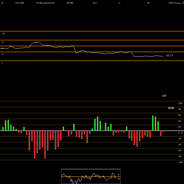Screen dimensions: 184x184
Task: Click the '0 0' label on the MR axis
Action: (x=180, y=133)
